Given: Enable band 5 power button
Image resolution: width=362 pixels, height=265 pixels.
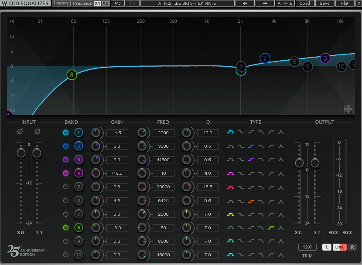Looking at the screenshot, I should (x=66, y=187).
